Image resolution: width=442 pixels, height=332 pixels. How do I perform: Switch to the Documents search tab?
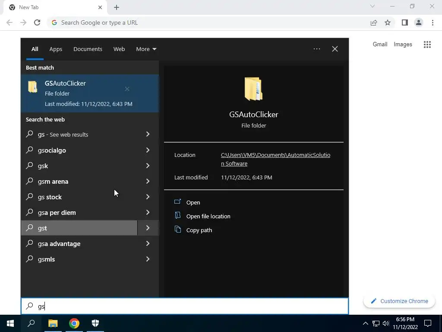coord(88,49)
